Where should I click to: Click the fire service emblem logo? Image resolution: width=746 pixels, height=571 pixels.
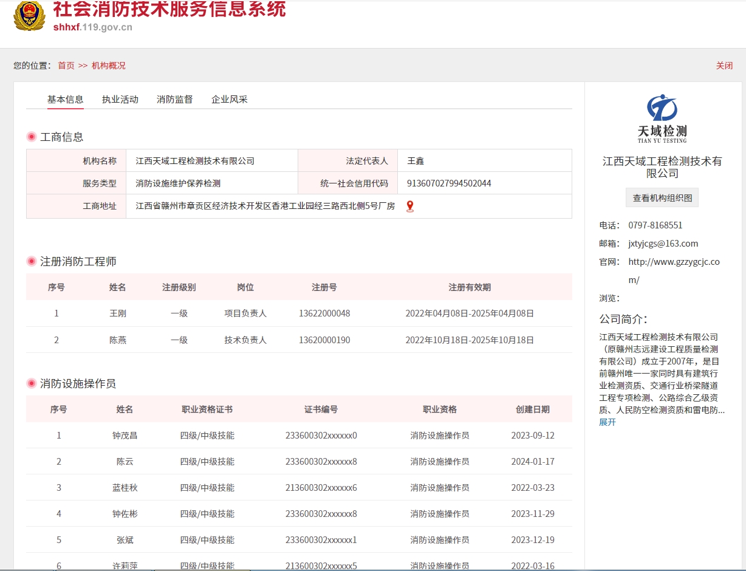(29, 16)
